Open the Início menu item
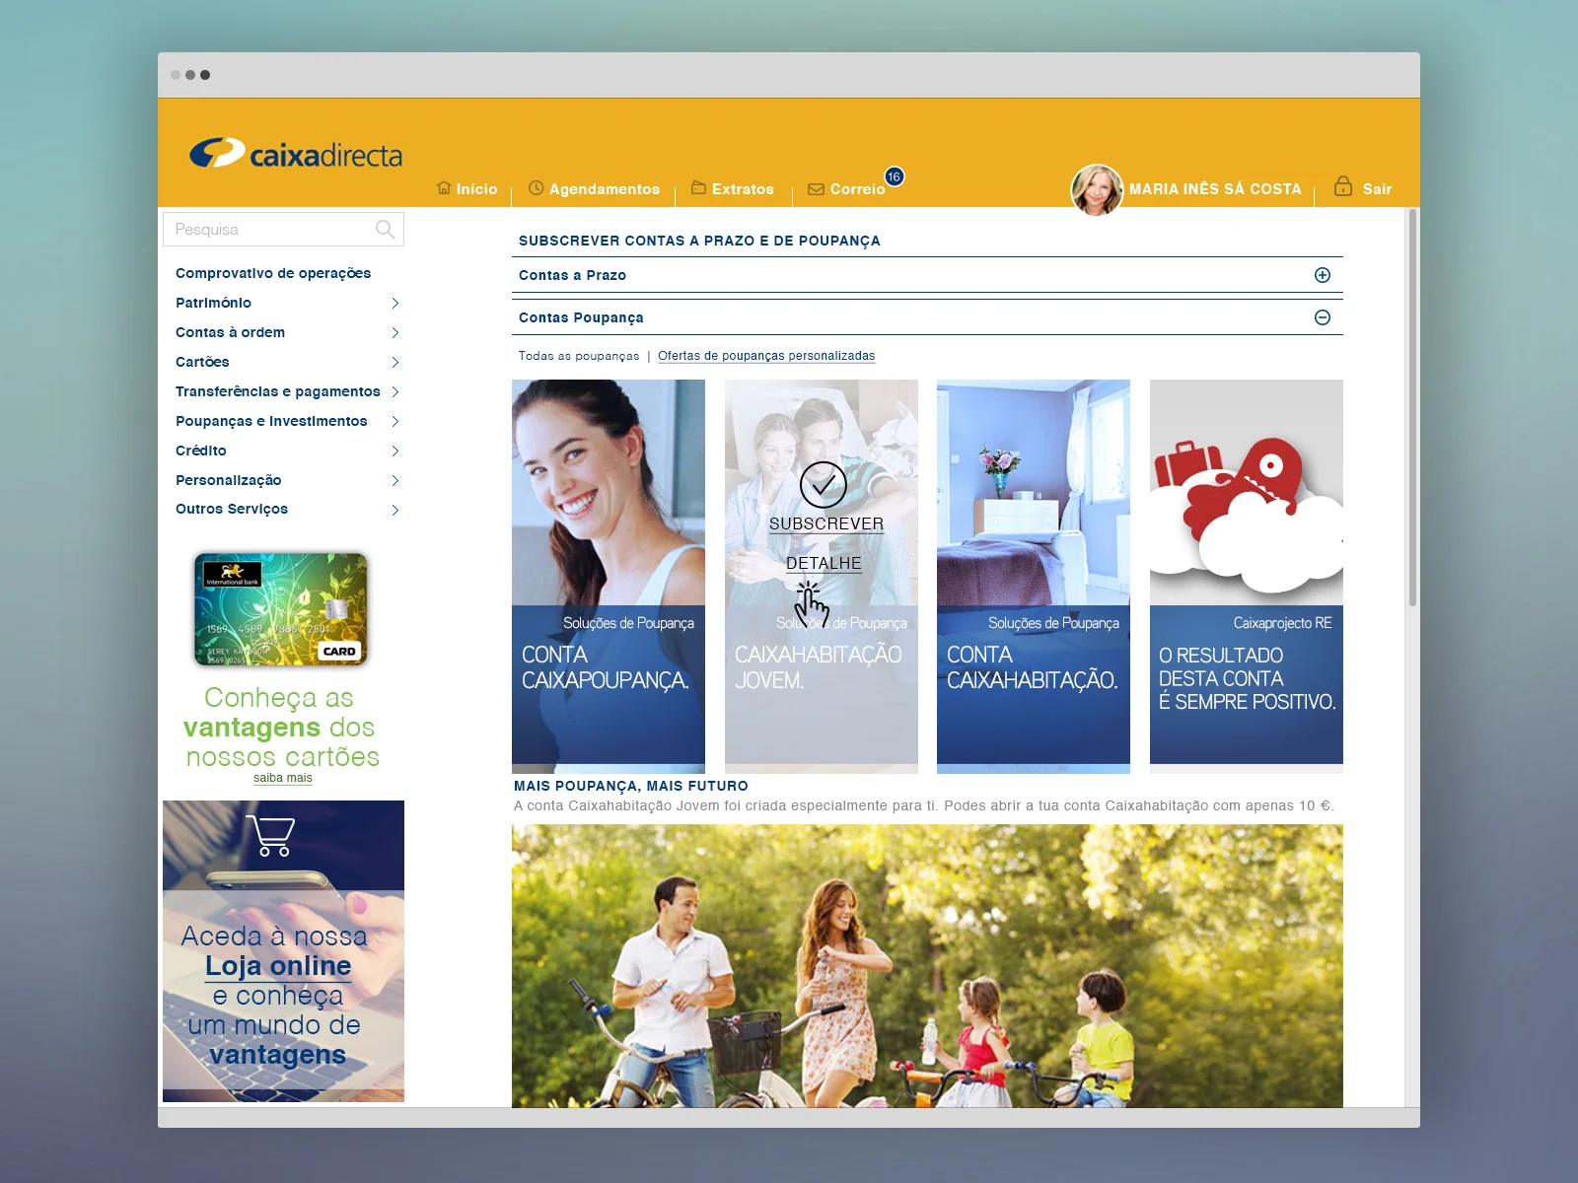This screenshot has height=1183, width=1578. pyautogui.click(x=476, y=189)
